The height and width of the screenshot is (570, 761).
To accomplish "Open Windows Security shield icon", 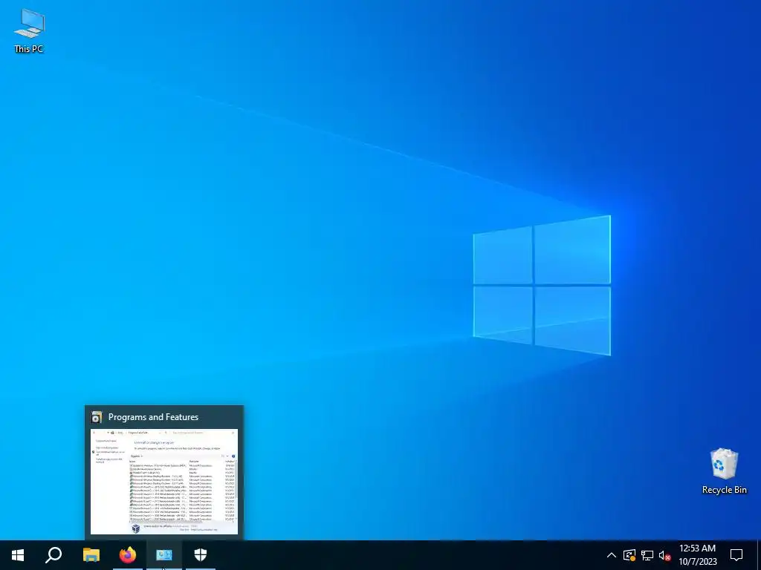I will [201, 555].
